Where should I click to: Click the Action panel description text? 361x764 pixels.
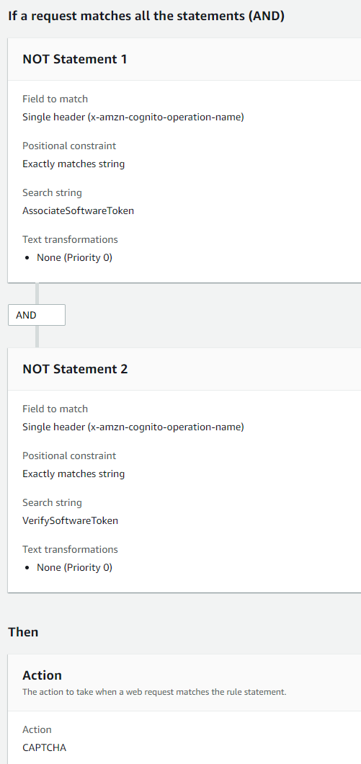(154, 692)
